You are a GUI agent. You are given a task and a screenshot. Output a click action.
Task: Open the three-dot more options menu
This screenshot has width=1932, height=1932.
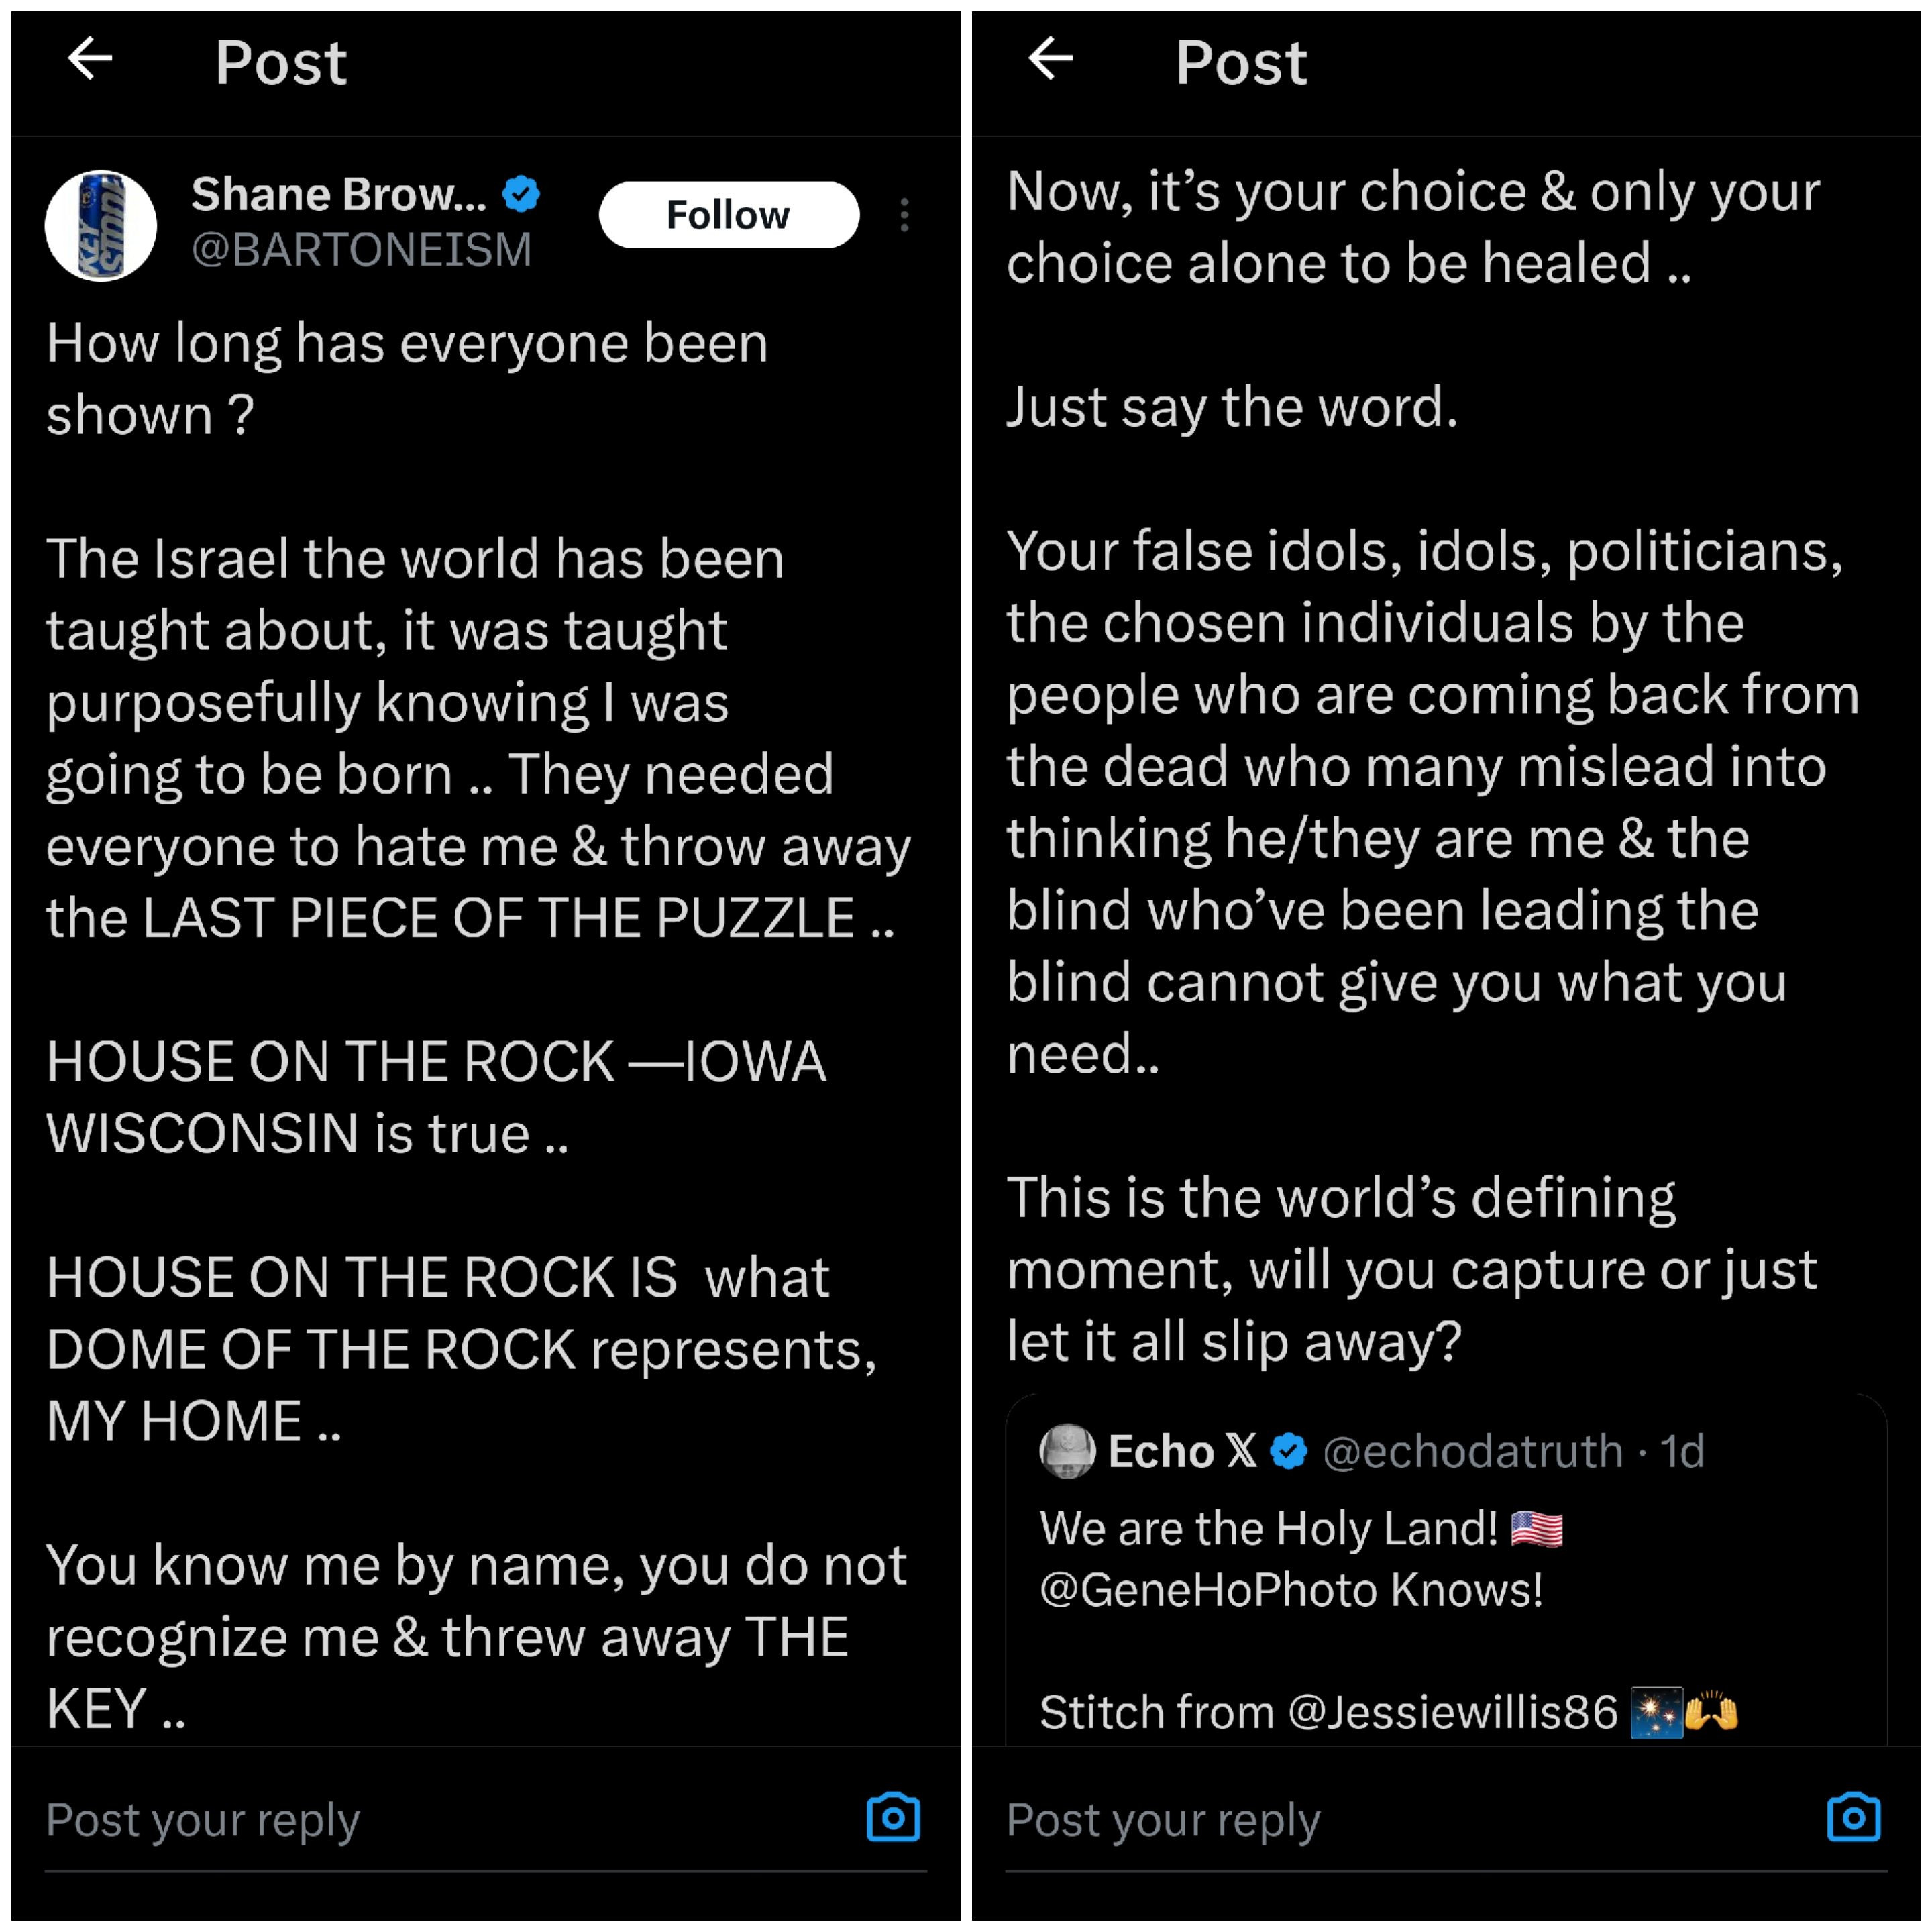coord(904,215)
